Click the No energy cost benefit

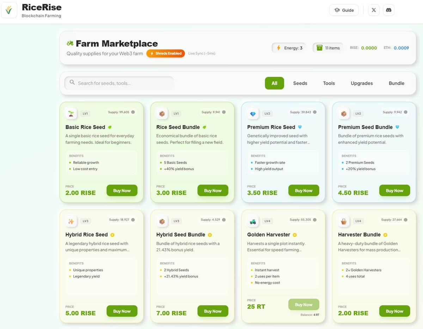pyautogui.click(x=268, y=283)
